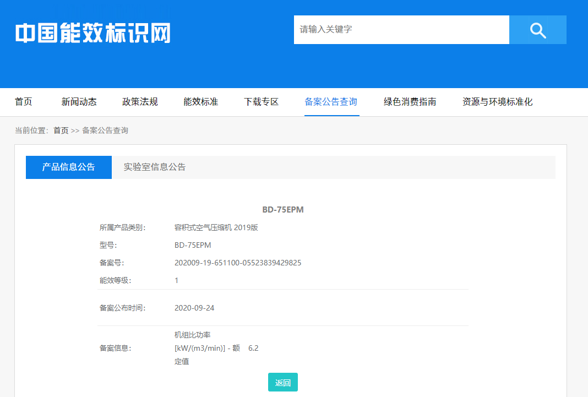This screenshot has width=588, height=397.
Task: Click the blue search magnifier icon
Action: tap(537, 30)
